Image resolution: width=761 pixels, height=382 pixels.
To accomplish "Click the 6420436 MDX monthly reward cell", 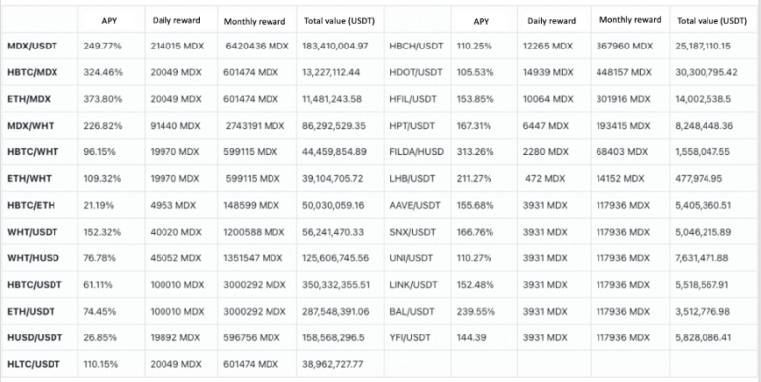I will (258, 47).
